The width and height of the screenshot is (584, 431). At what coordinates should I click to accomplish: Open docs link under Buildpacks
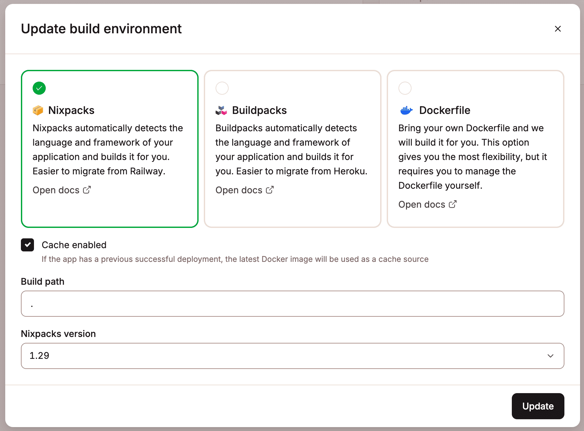[245, 190]
